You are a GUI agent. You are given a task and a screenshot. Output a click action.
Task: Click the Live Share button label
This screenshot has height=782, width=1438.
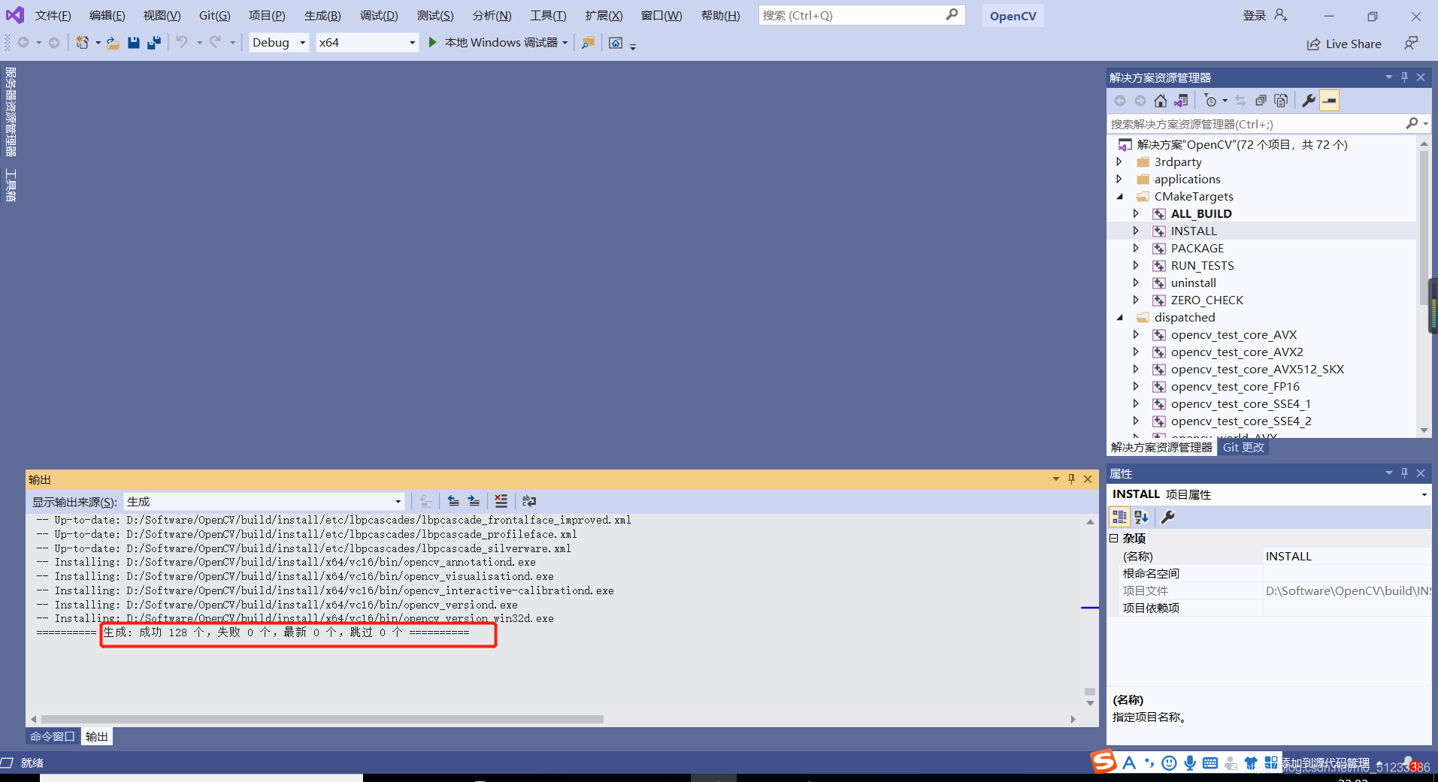[1353, 44]
